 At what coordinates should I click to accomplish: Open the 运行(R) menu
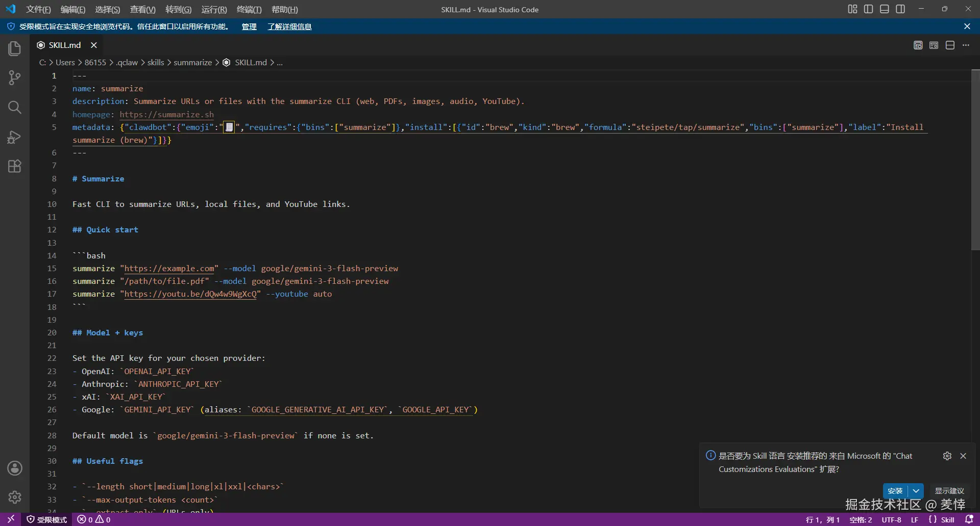214,9
